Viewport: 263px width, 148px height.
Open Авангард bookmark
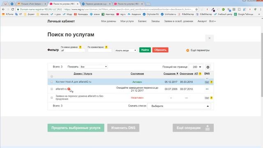tap(108, 14)
